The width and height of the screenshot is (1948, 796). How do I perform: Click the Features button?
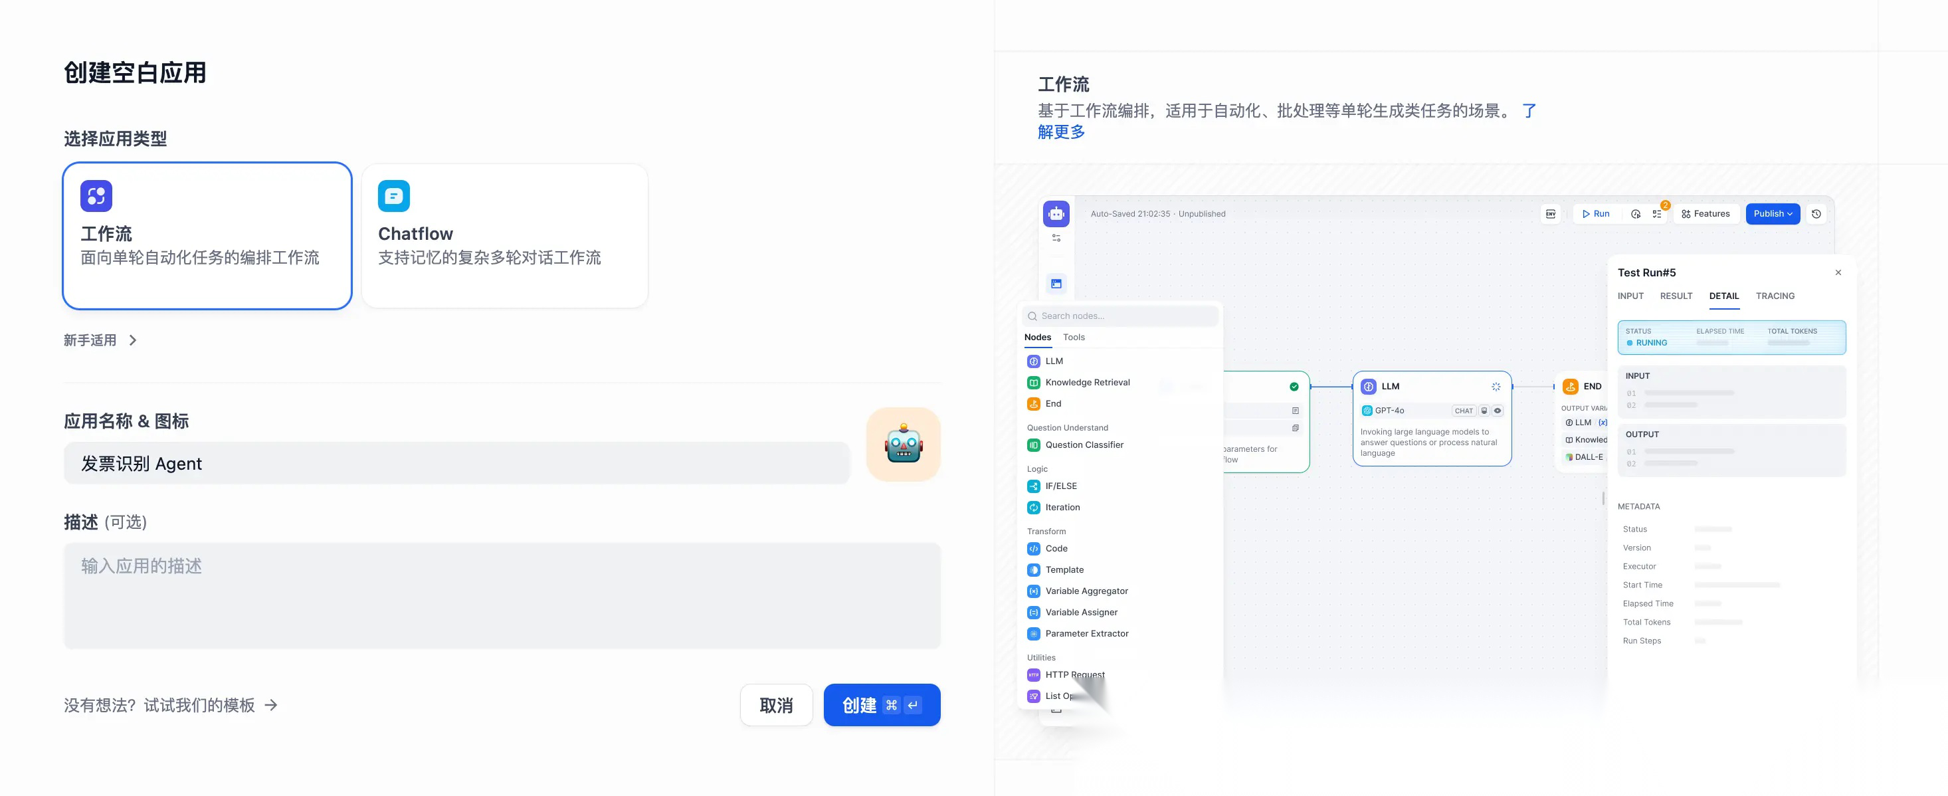pos(1705,214)
